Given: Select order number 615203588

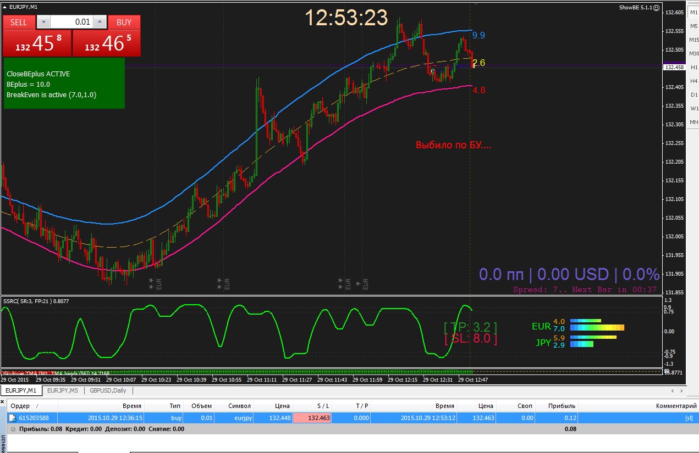Looking at the screenshot, I should (x=34, y=418).
